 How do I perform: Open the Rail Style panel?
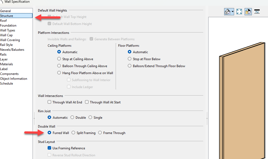6,45
